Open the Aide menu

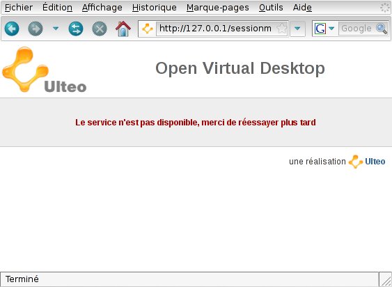tap(302, 8)
